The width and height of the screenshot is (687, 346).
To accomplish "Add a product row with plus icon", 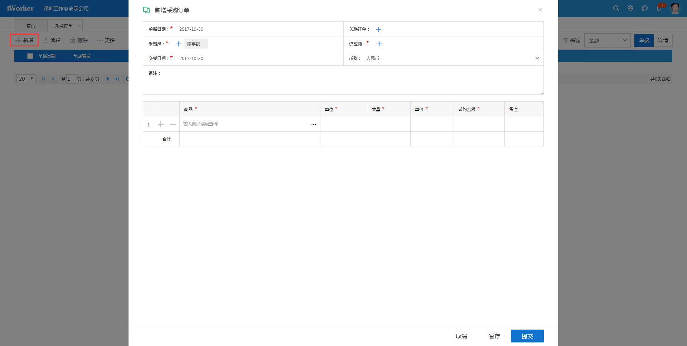I will (161, 124).
